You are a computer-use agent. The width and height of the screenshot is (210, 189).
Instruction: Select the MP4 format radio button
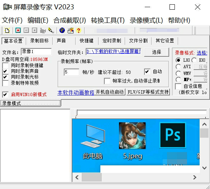(x=178, y=80)
